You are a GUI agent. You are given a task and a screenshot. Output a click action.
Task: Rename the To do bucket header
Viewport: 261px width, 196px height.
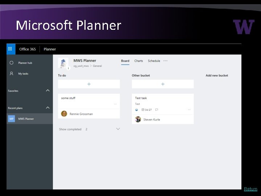click(62, 75)
